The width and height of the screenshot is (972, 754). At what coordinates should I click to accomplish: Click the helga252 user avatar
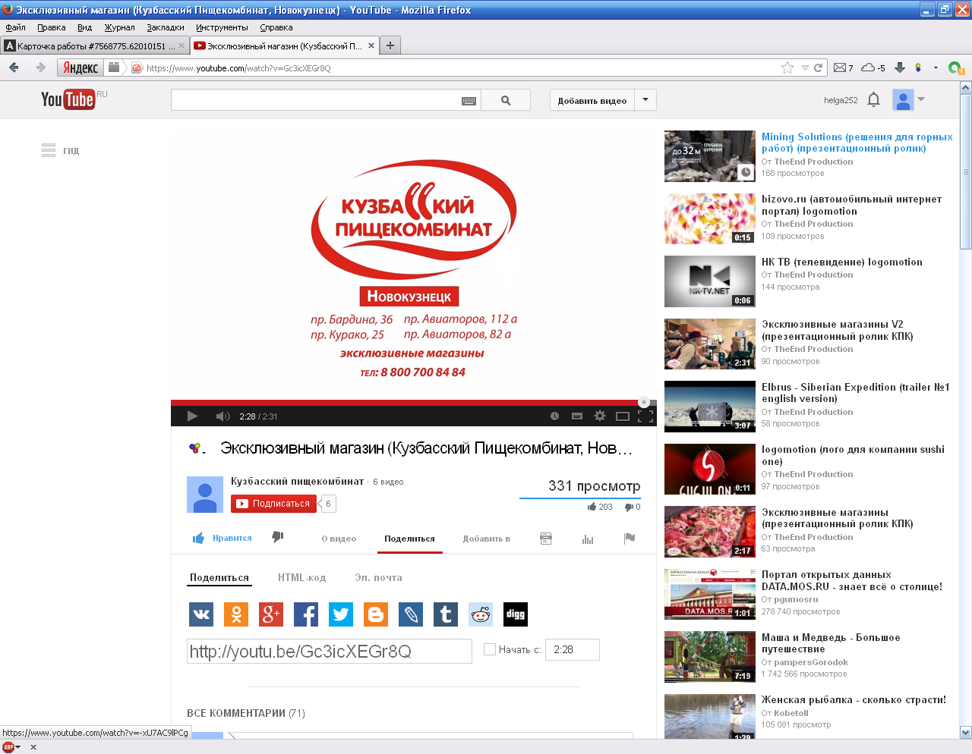click(903, 100)
